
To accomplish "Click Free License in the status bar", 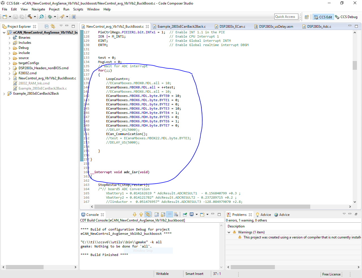I will pos(331,274).
